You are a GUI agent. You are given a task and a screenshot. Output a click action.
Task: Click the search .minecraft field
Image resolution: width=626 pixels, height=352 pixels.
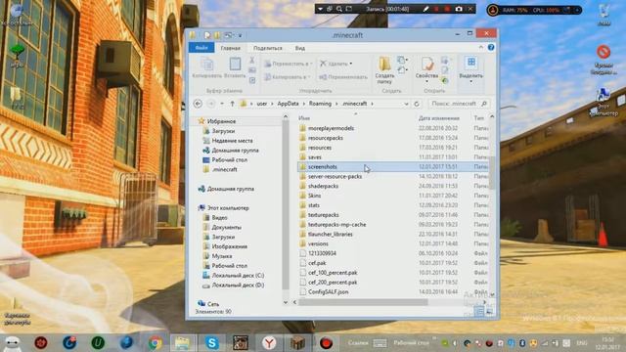(x=458, y=104)
